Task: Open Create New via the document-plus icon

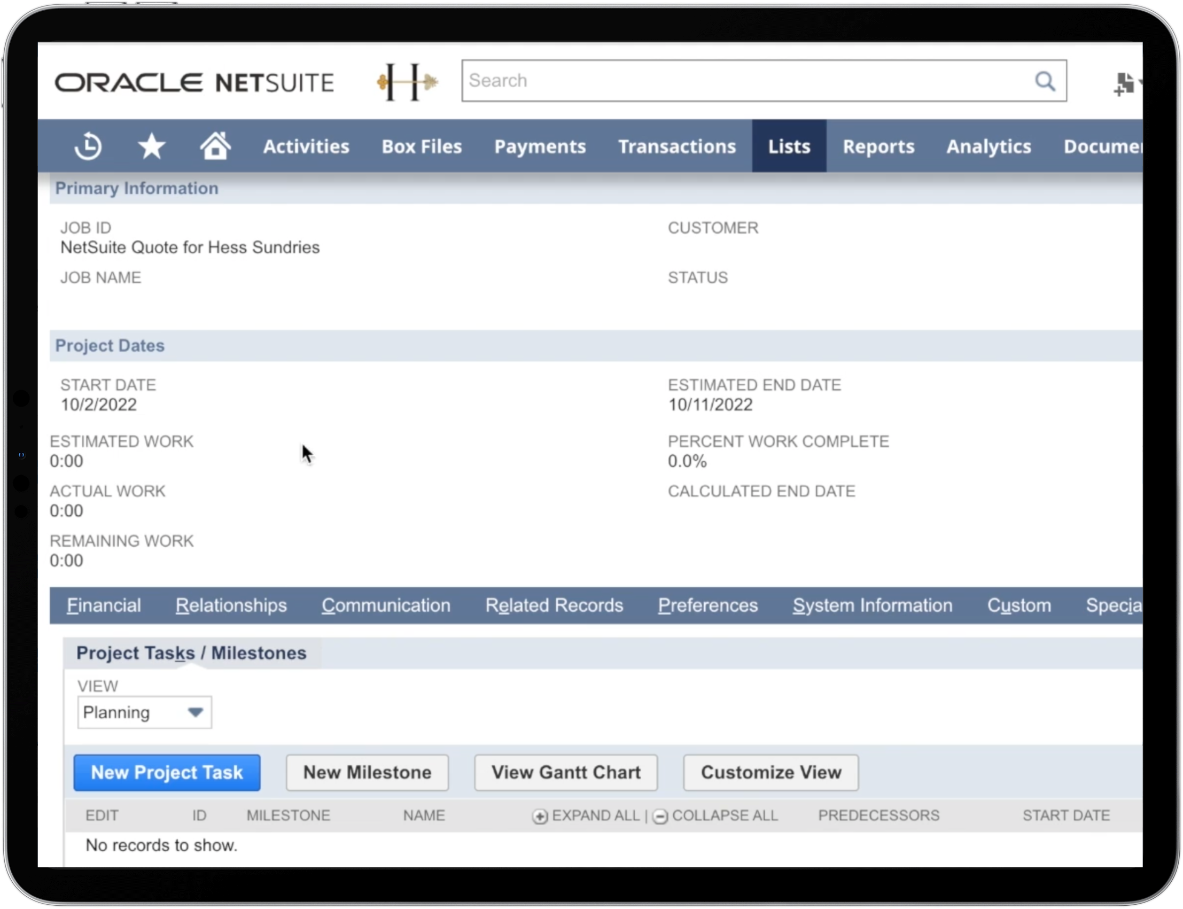Action: 1124,82
